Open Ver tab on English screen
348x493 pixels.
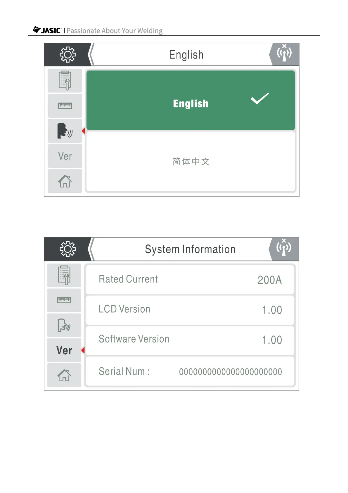click(65, 156)
